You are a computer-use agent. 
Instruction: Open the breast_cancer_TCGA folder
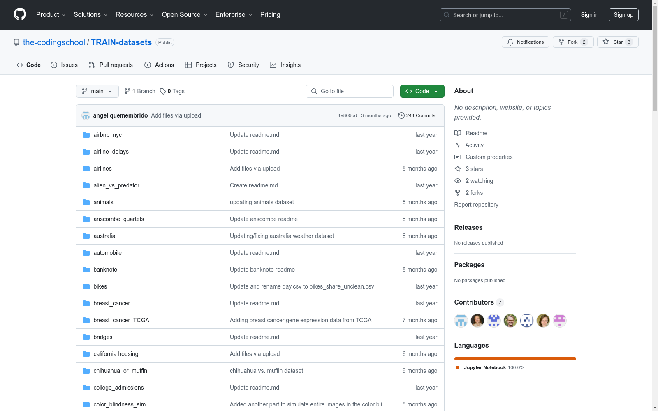tap(121, 320)
